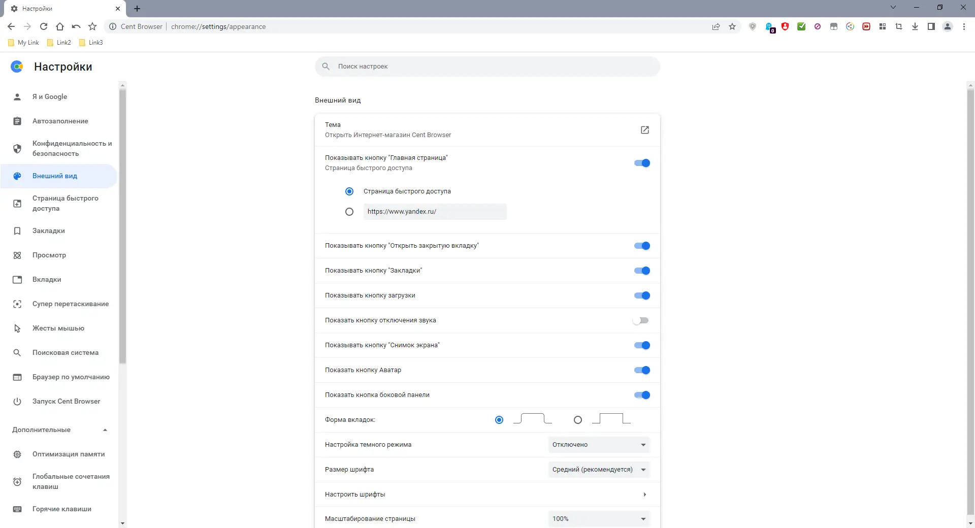Open the side panel toolbar icon
The image size is (975, 528).
931,26
